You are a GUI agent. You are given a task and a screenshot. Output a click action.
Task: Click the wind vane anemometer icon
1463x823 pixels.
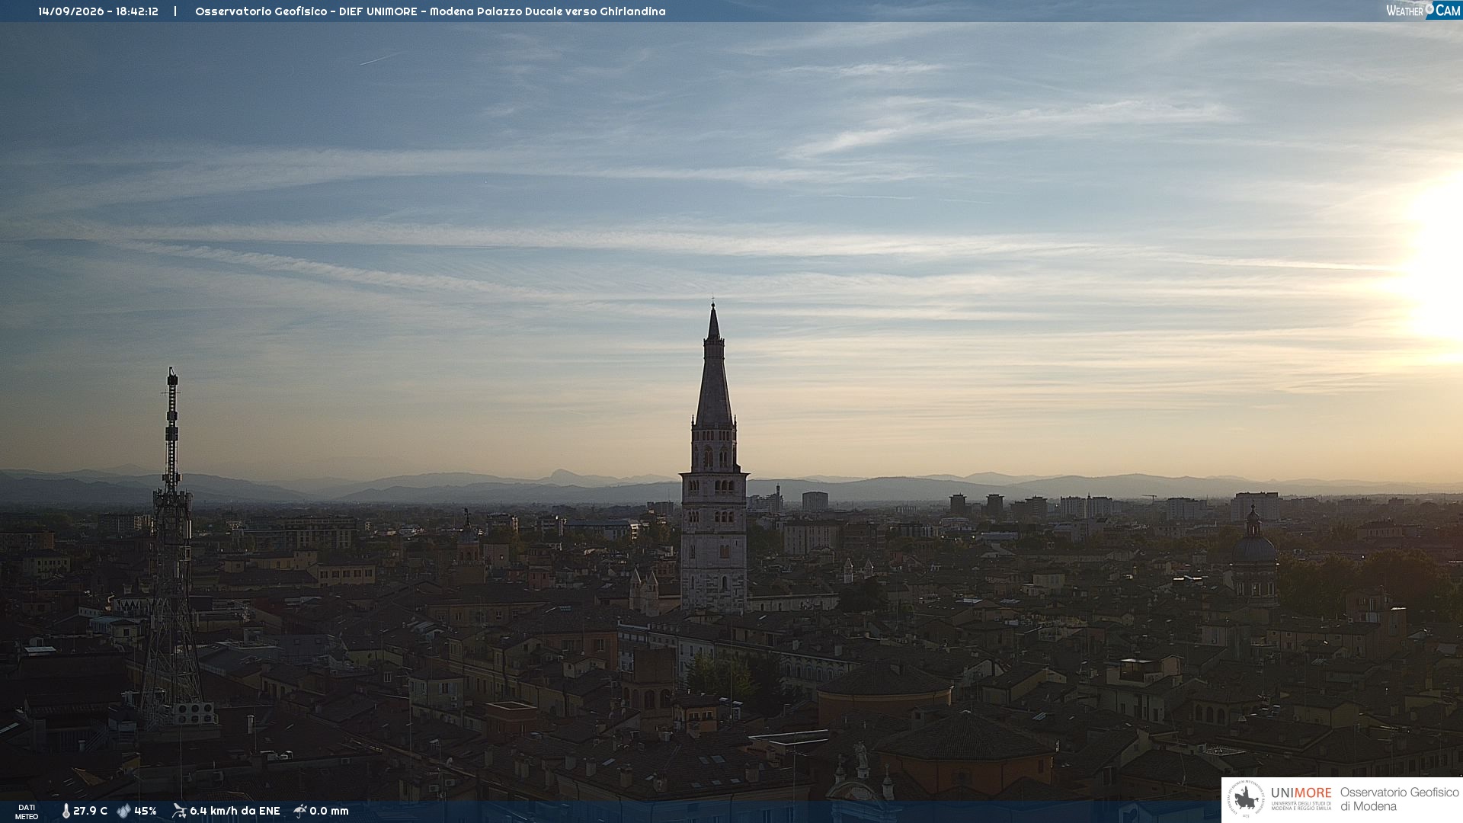(x=179, y=811)
